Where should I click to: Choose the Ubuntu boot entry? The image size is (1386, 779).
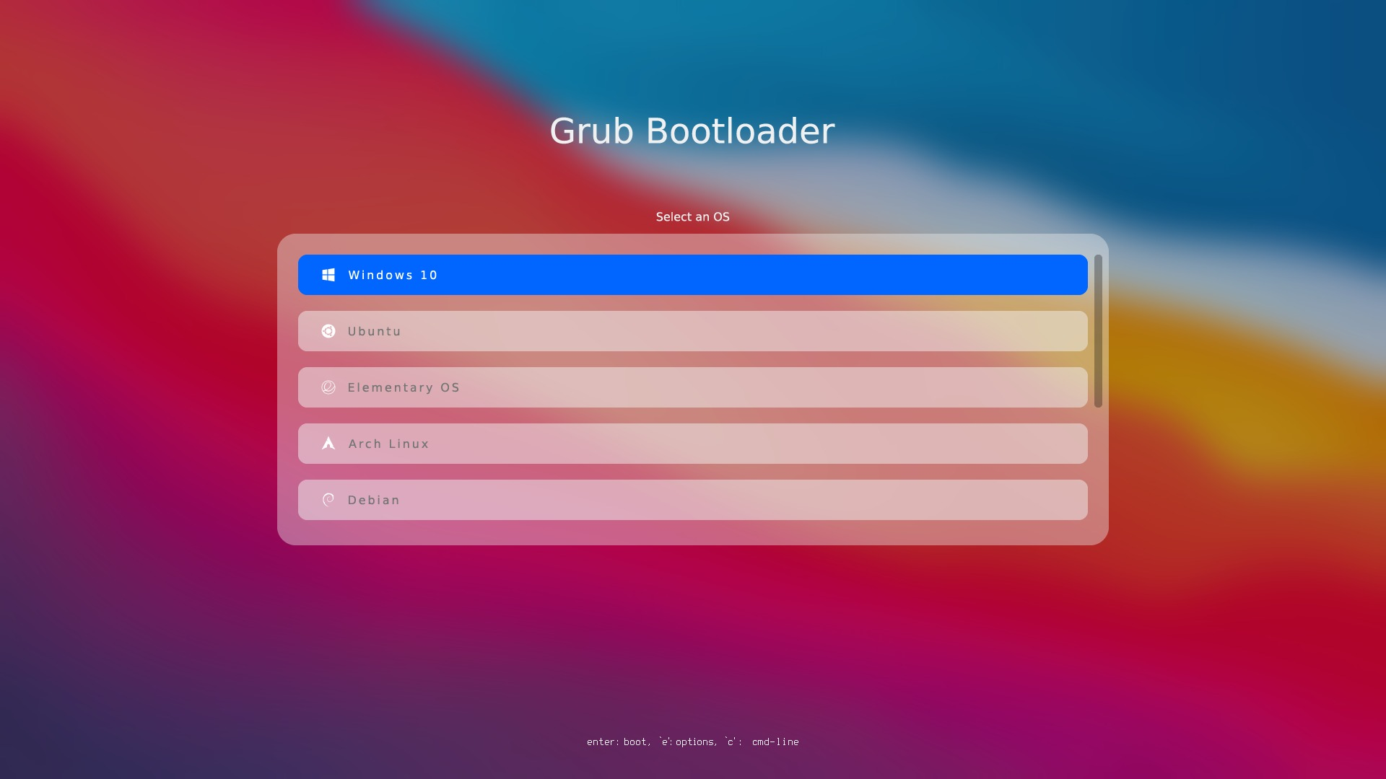pos(693,331)
